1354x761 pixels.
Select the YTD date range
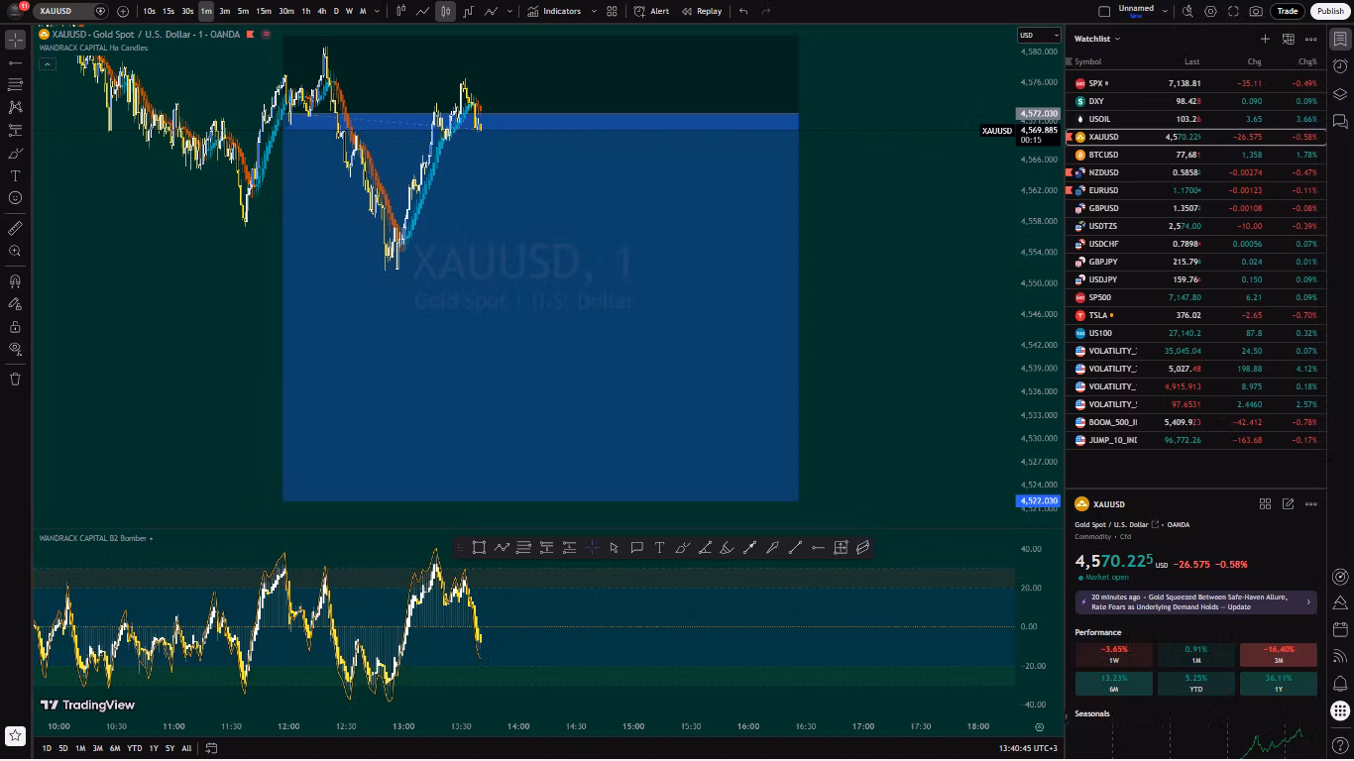pyautogui.click(x=134, y=748)
